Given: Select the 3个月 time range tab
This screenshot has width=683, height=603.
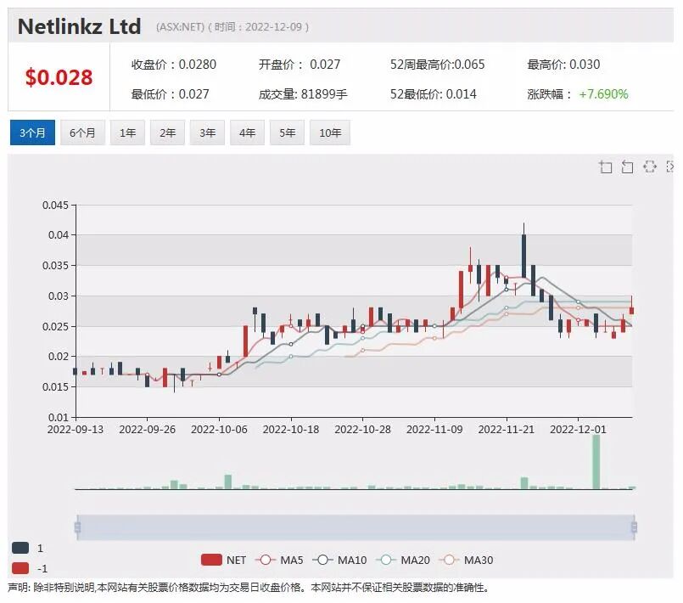Looking at the screenshot, I should tap(32, 132).
